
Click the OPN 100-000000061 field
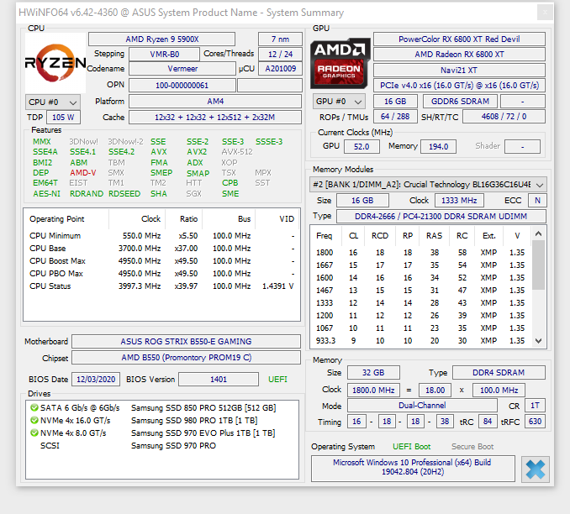tap(182, 86)
